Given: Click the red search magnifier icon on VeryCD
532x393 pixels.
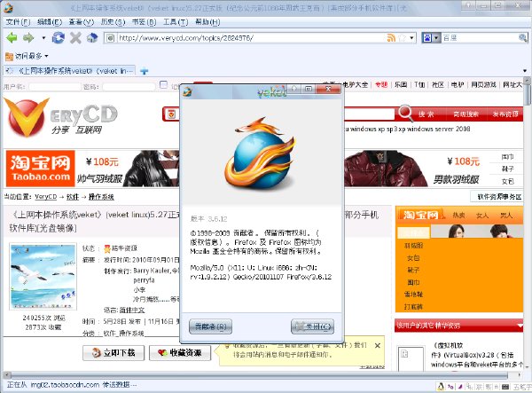Looking at the screenshot, I should 405,113.
